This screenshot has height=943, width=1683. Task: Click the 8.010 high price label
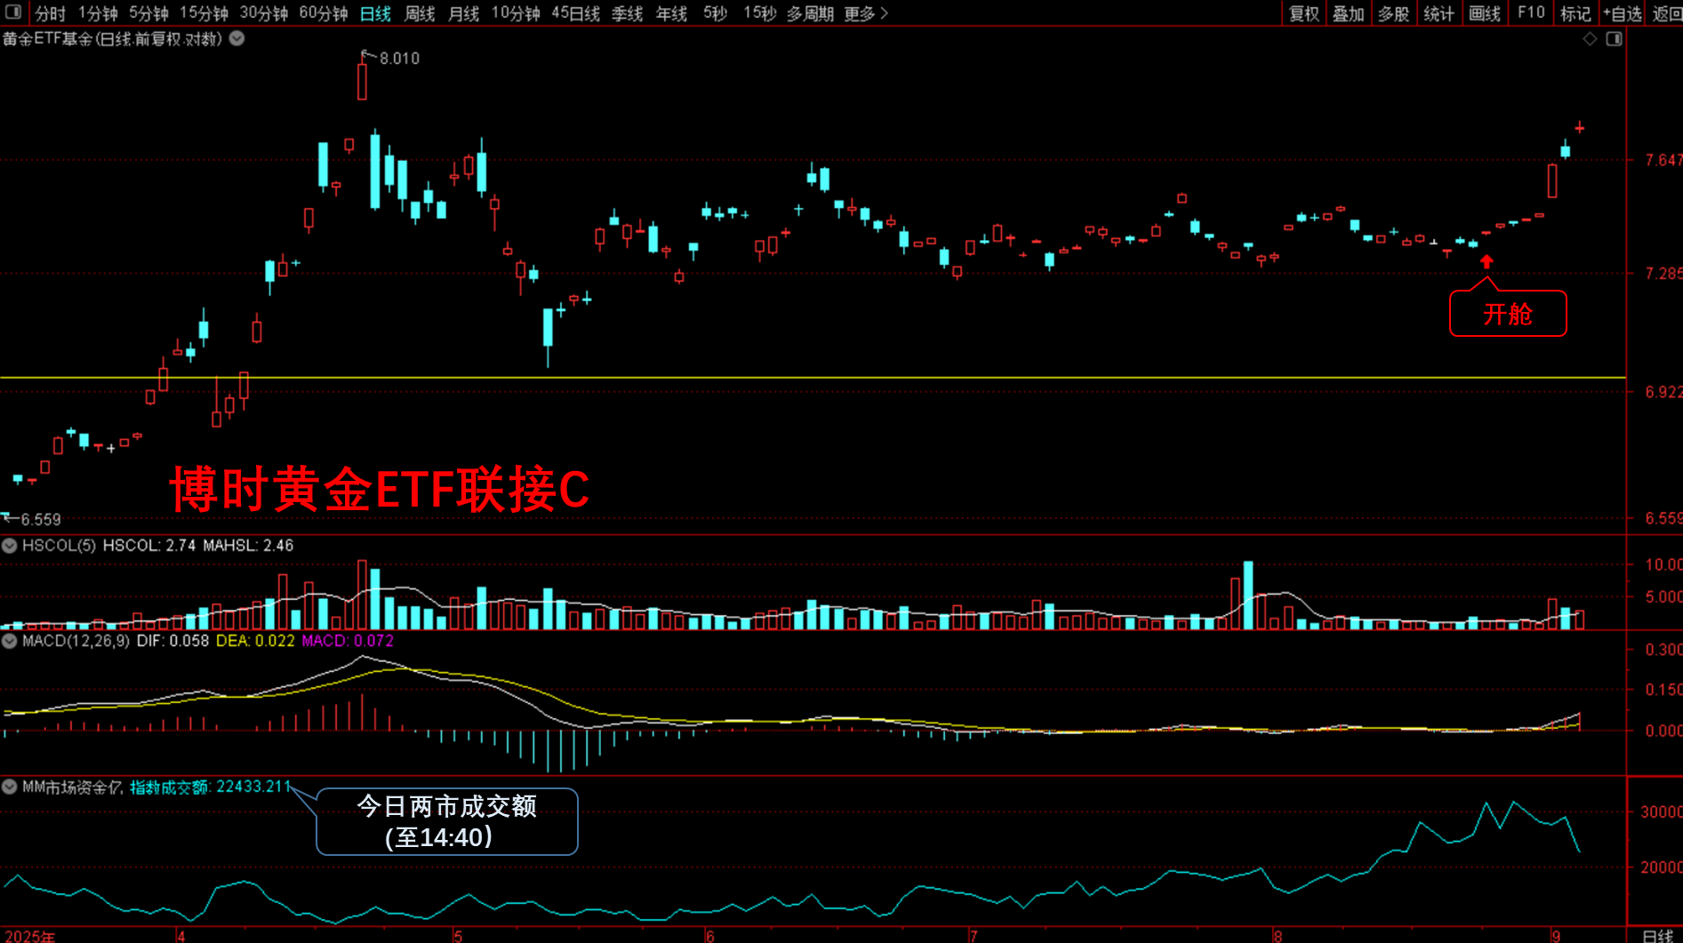pos(399,59)
